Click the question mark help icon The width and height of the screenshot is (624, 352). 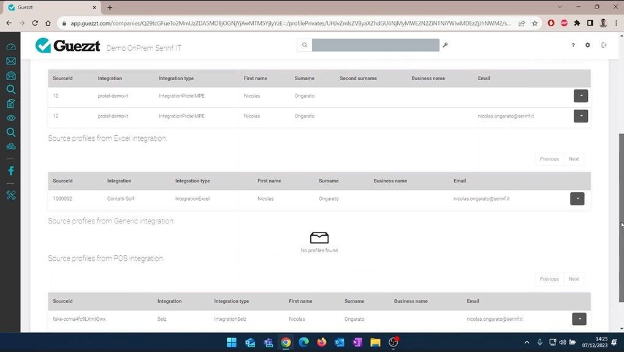[x=573, y=45]
